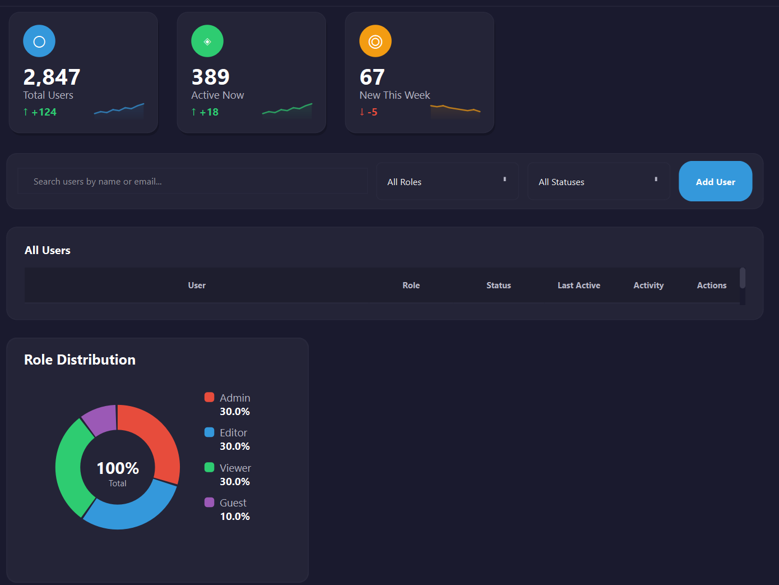779x585 pixels.
Task: Click the orange New This Week target icon
Action: 375,40
